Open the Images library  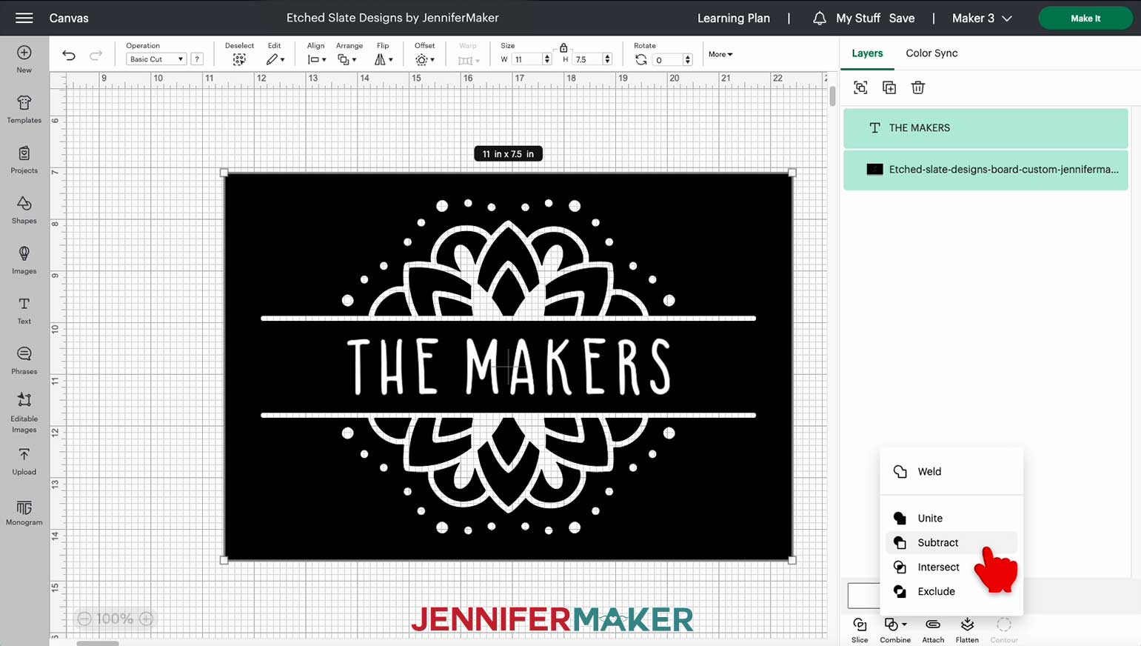(24, 261)
